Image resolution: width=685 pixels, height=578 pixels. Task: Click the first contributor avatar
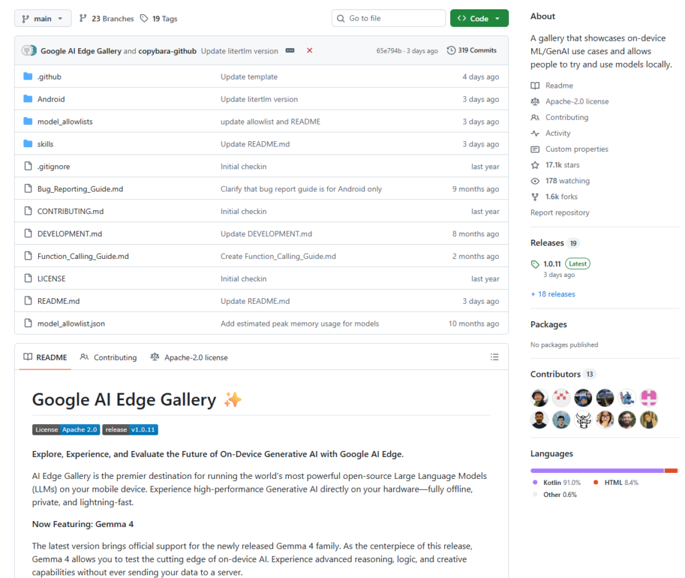pyautogui.click(x=540, y=398)
